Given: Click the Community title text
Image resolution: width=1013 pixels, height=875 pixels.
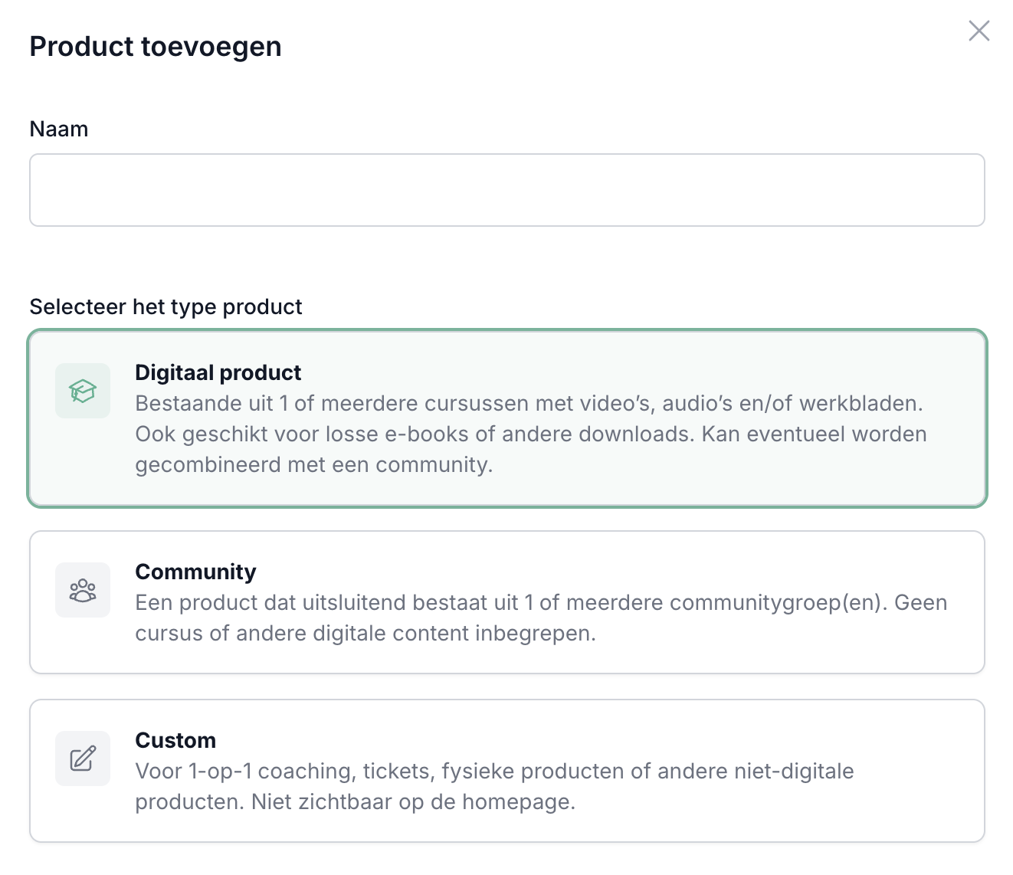Looking at the screenshot, I should (x=196, y=572).
